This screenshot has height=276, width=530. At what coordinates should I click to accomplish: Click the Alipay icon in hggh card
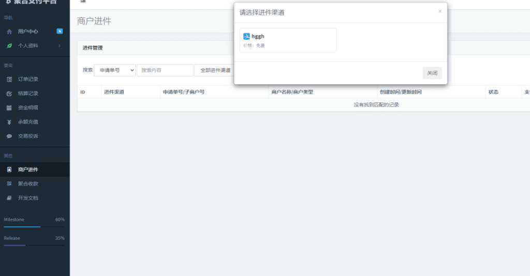click(x=246, y=36)
